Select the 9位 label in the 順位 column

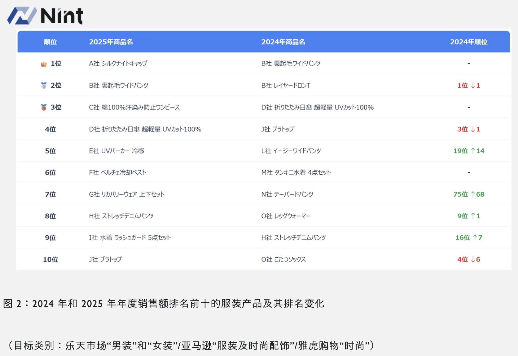[x=50, y=238]
